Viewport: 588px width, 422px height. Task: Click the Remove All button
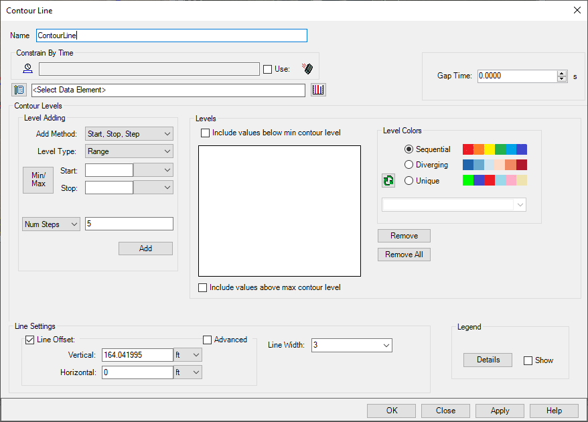click(404, 255)
